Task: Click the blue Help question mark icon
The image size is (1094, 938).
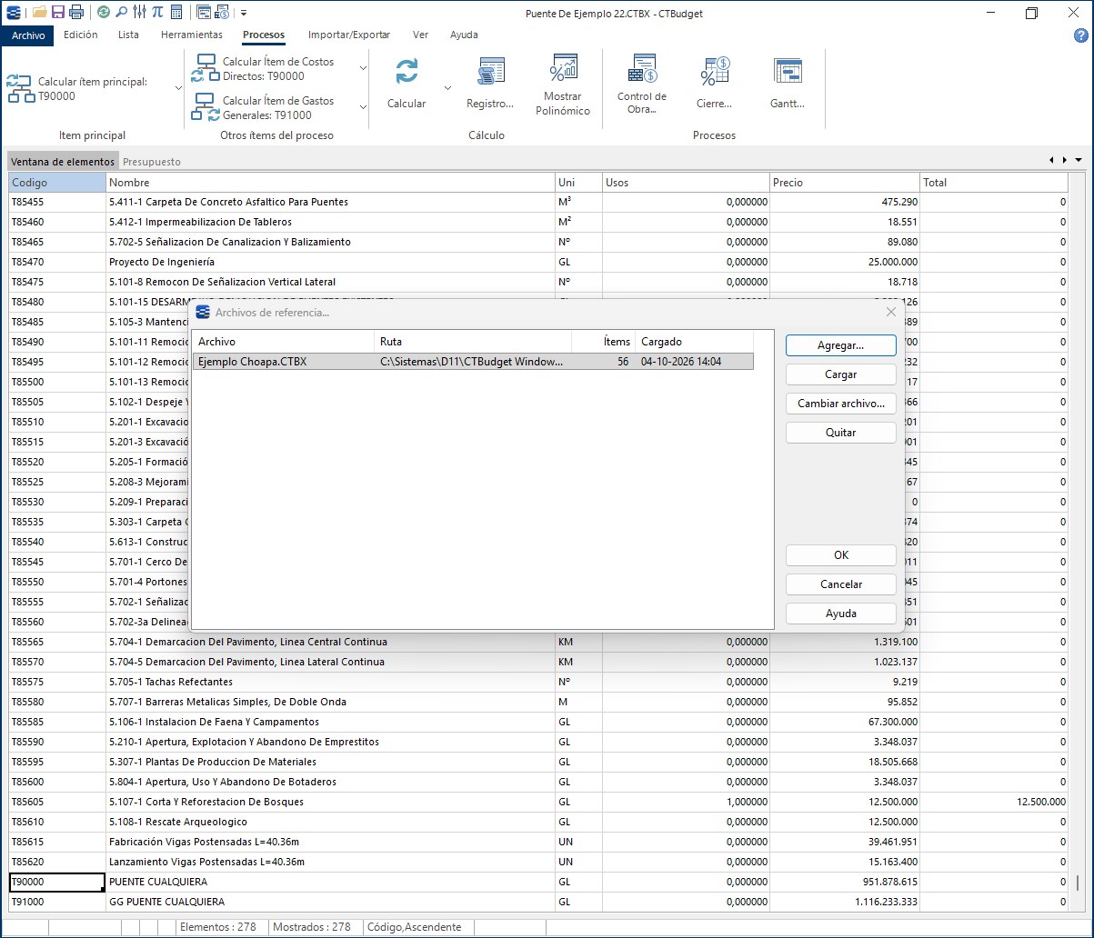Action: coord(1081,35)
